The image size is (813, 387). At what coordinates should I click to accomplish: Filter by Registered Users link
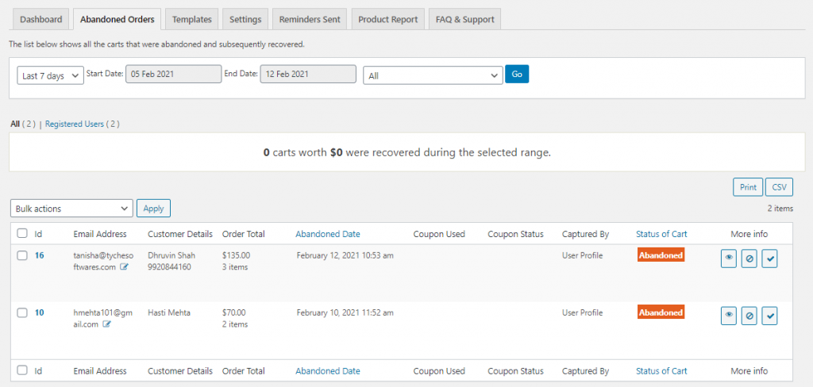point(74,124)
